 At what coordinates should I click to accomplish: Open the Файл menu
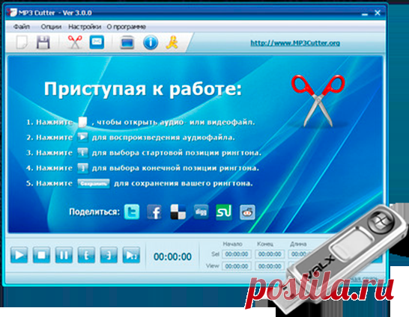click(x=22, y=27)
